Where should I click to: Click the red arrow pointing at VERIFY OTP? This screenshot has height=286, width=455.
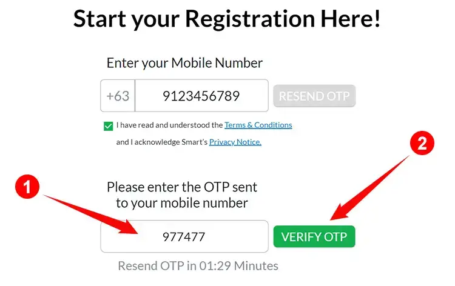[370, 187]
